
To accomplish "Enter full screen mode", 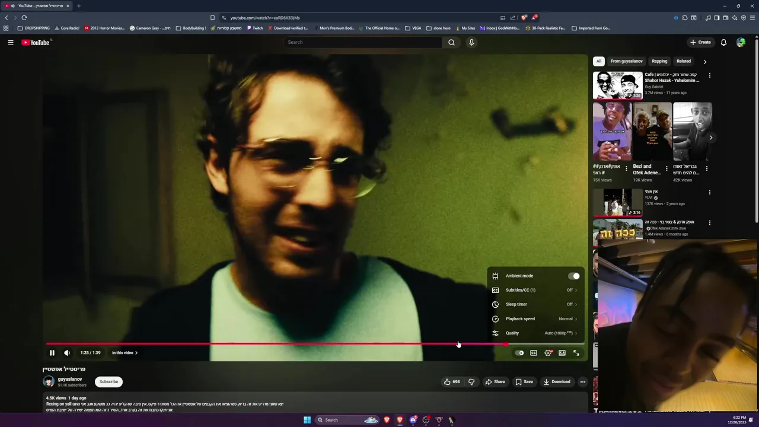I will [x=576, y=353].
